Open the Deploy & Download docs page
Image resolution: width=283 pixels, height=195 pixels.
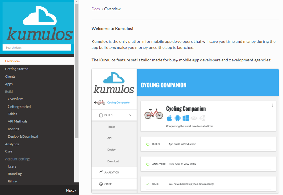(x=23, y=136)
